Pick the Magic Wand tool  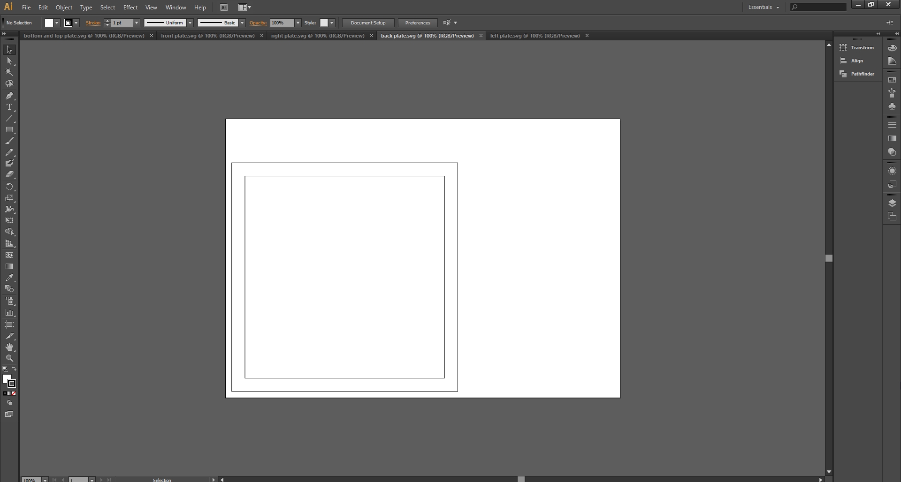coord(9,72)
